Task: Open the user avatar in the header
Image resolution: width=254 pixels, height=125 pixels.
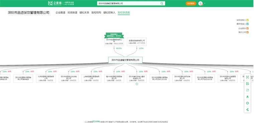Action: (x=201, y=3)
